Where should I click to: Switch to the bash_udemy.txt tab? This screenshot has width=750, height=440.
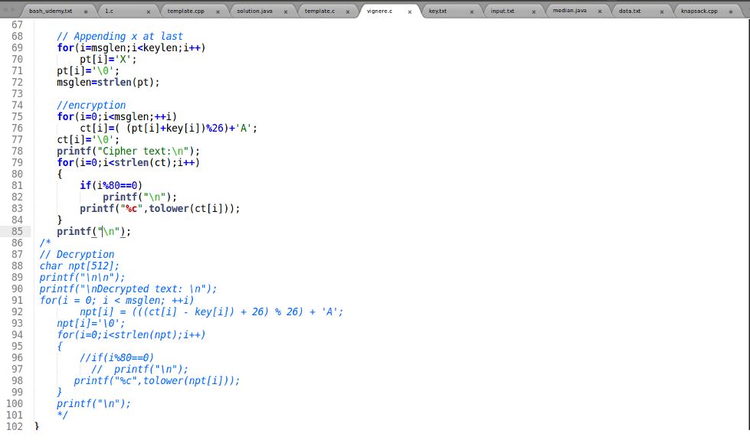tap(51, 11)
